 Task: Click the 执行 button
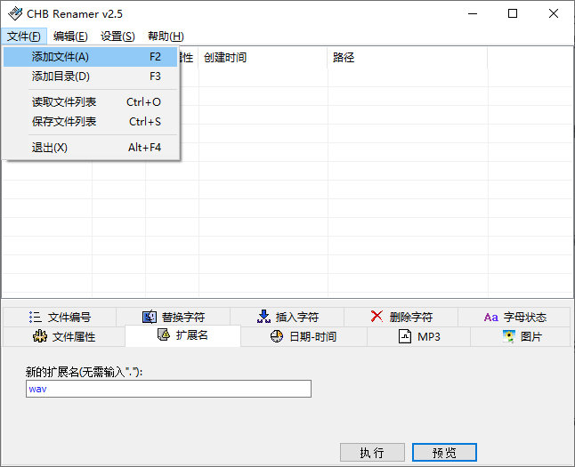[372, 453]
